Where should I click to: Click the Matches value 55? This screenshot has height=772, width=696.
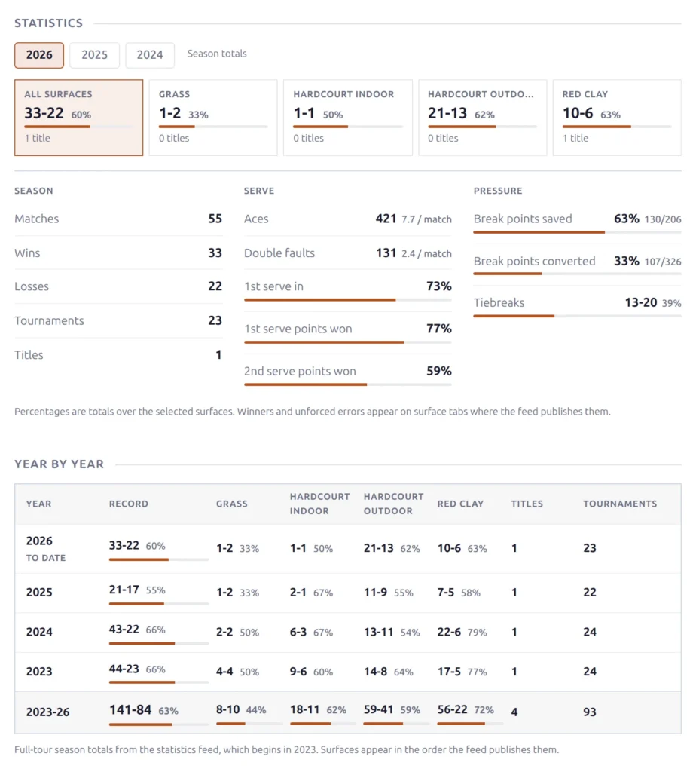(x=215, y=219)
